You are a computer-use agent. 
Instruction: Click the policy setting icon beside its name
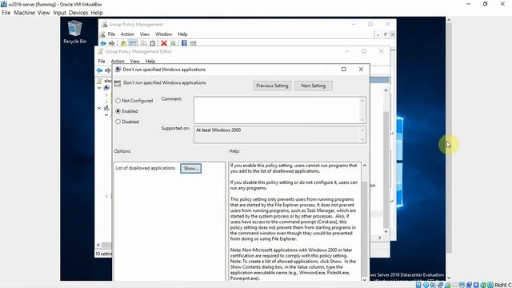pos(118,83)
